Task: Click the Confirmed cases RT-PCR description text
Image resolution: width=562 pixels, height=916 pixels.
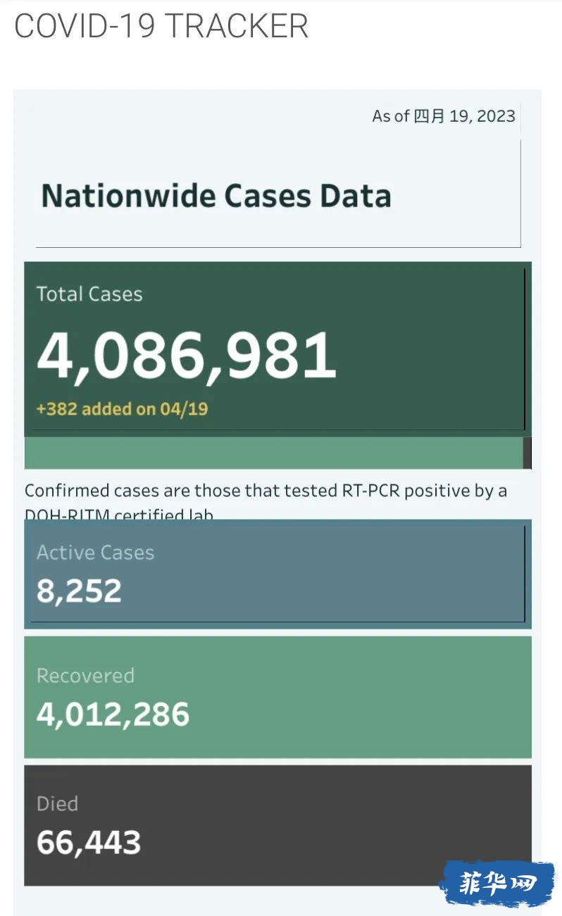Action: pyautogui.click(x=266, y=501)
